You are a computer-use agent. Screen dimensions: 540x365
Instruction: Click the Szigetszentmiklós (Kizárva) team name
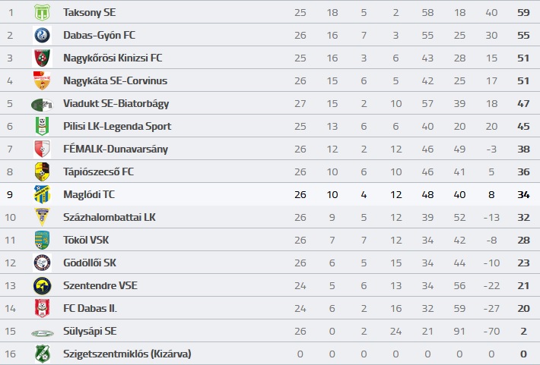[x=127, y=354]
